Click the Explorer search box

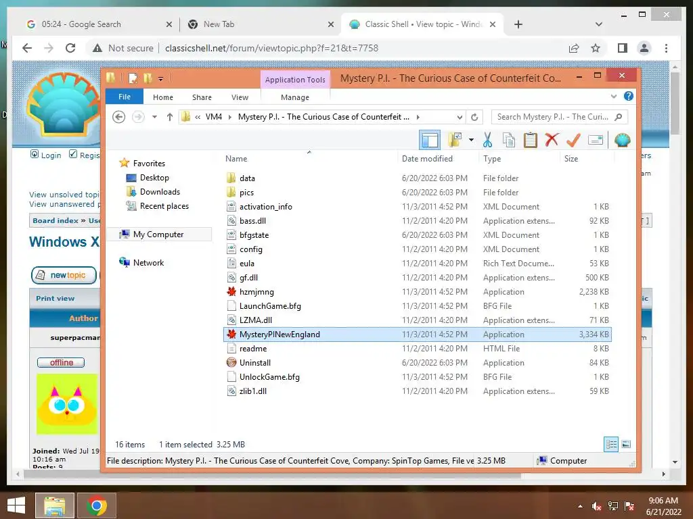[560, 117]
